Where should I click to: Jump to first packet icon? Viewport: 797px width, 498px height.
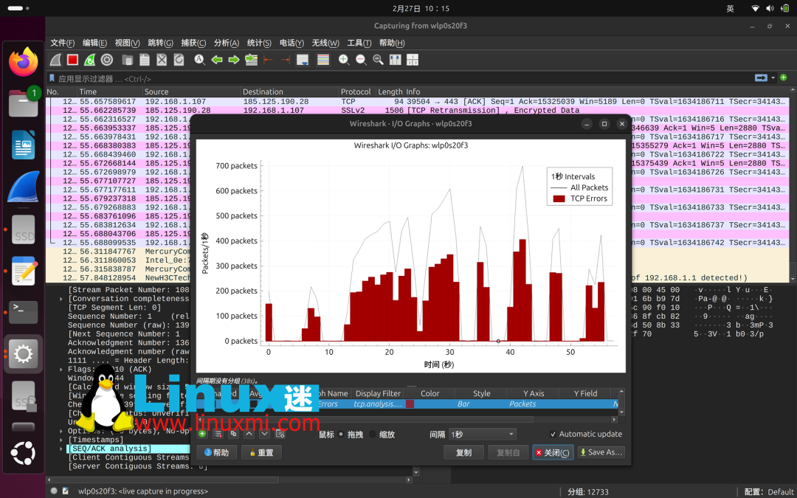click(x=269, y=60)
